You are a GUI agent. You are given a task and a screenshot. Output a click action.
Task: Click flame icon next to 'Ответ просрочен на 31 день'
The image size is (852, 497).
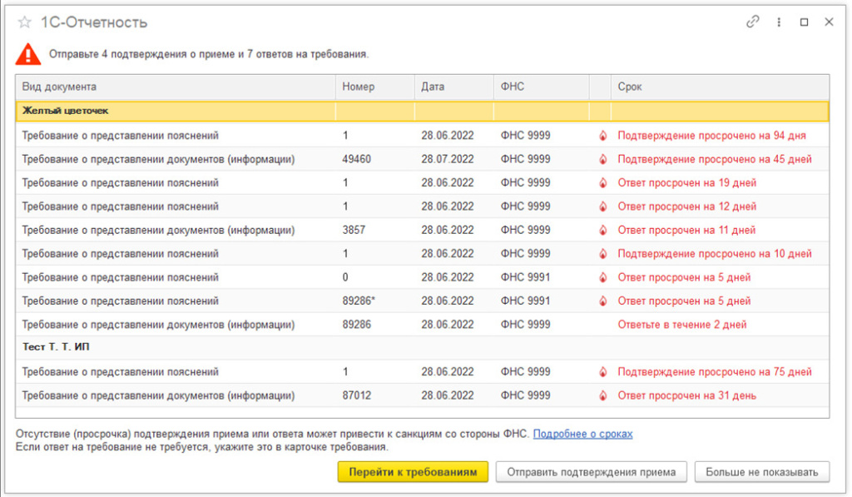point(602,395)
